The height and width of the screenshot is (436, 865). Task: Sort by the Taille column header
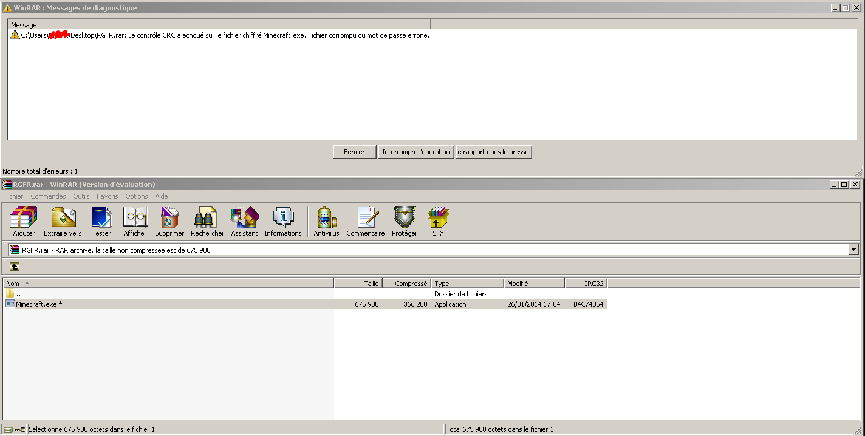tap(358, 284)
